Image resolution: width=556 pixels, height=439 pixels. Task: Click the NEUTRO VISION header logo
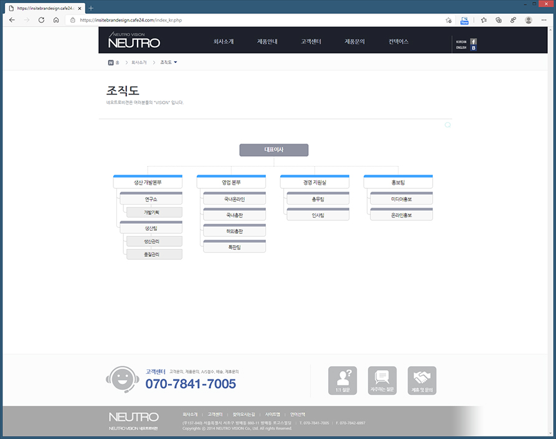coord(134,40)
